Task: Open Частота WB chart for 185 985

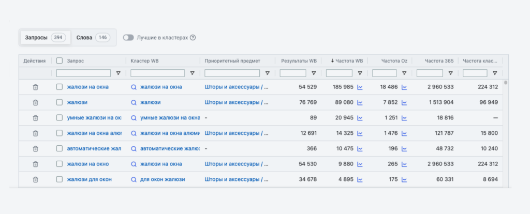Action: click(360, 87)
